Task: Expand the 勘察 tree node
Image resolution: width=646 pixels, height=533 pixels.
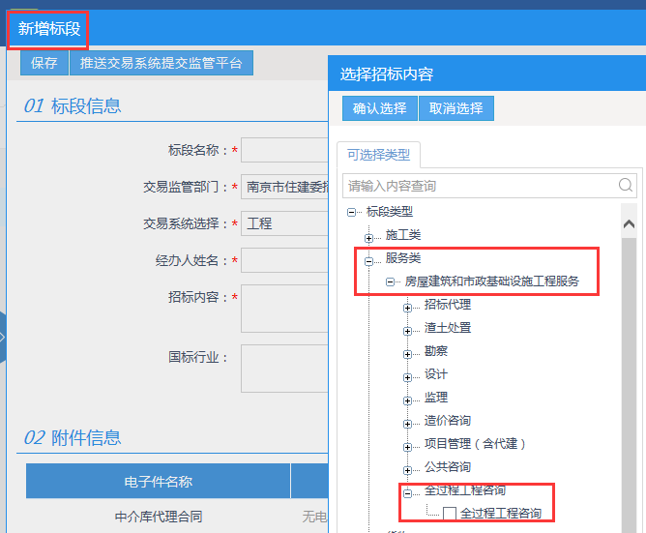Action: tap(407, 352)
